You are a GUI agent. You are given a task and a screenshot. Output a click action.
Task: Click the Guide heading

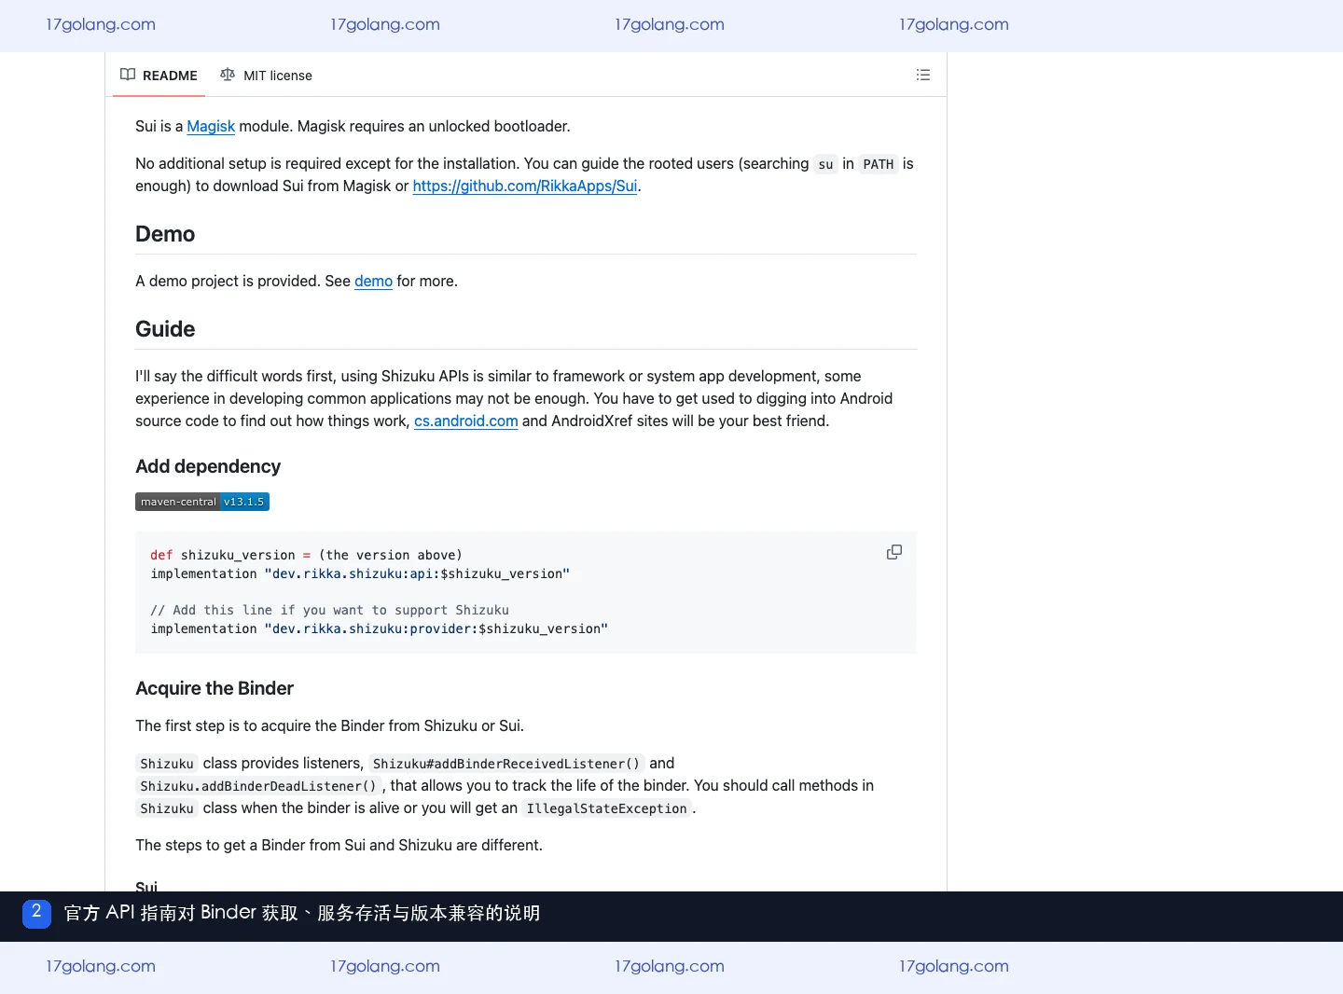[165, 329]
